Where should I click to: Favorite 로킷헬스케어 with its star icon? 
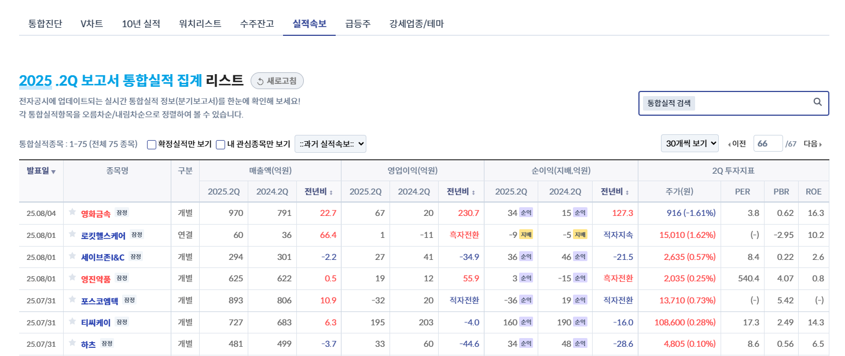click(x=72, y=234)
